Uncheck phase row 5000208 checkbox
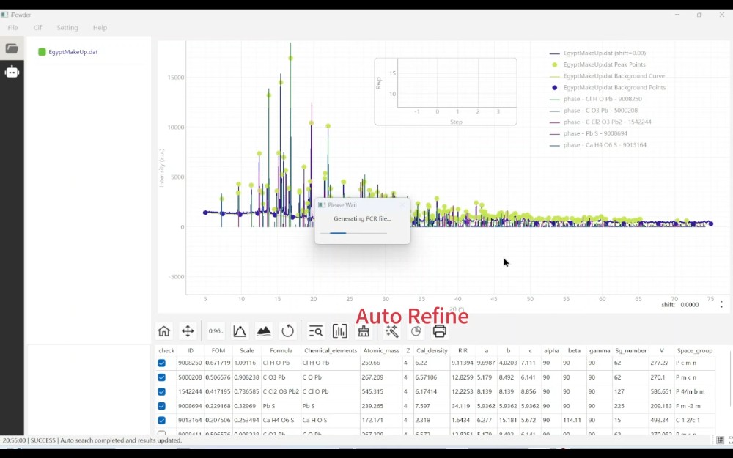Viewport: 733px width, 458px height. (162, 377)
